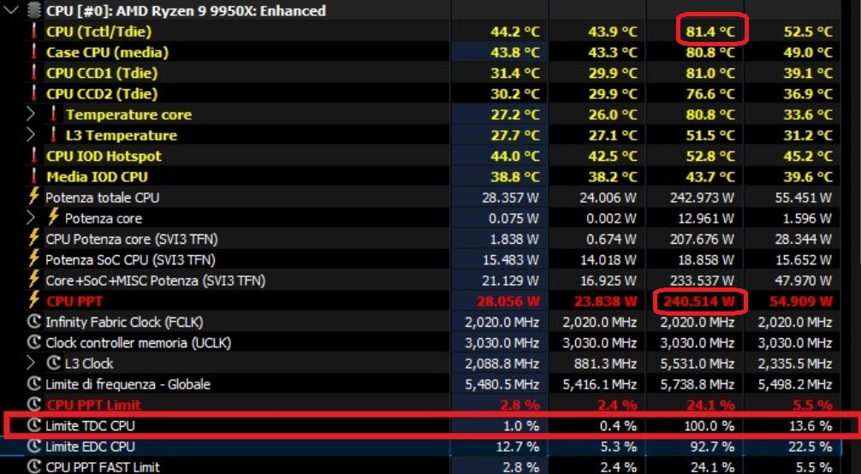This screenshot has height=474, width=861.
Task: Click the 13.6 % average Limite TDC value
Action: coord(810,426)
